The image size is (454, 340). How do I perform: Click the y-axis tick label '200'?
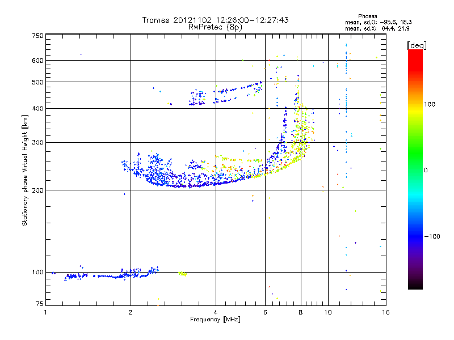coord(37,190)
